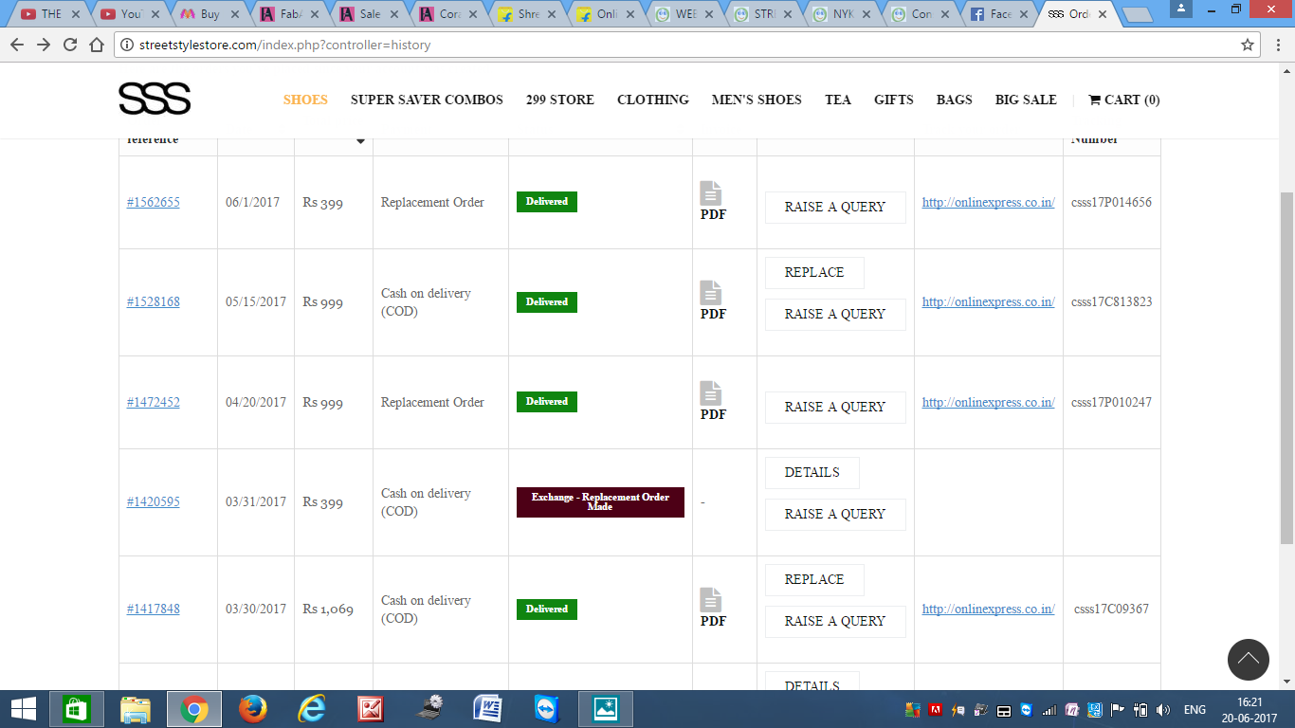Raise a query for order #1472452
Image resolution: width=1295 pixels, height=728 pixels.
pyautogui.click(x=834, y=407)
